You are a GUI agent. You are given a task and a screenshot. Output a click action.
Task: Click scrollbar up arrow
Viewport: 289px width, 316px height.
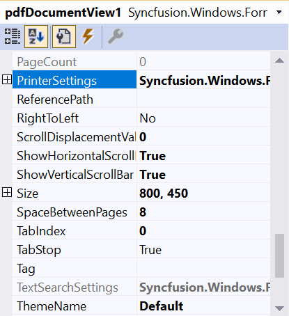[x=279, y=61]
